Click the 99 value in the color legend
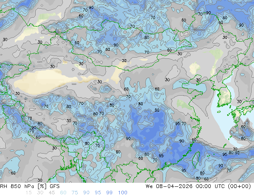 pyautogui.click(x=109, y=193)
